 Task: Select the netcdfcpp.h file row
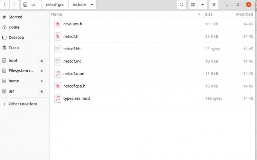[129, 86]
